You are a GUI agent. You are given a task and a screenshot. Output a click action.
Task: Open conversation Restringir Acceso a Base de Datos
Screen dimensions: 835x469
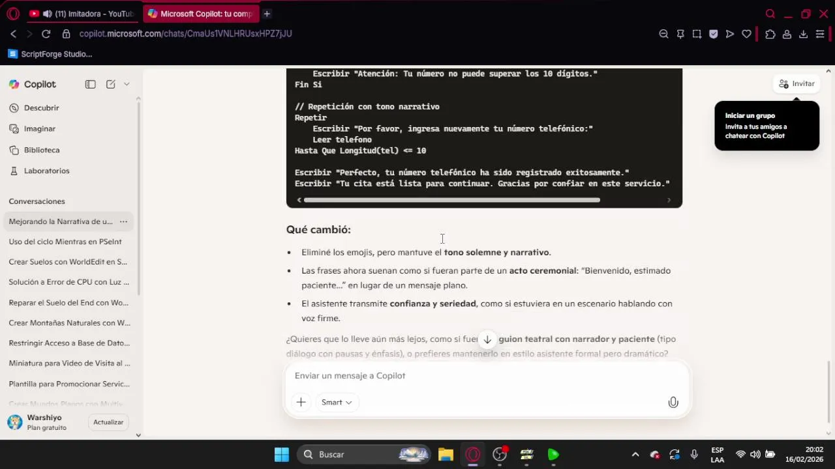pos(69,343)
